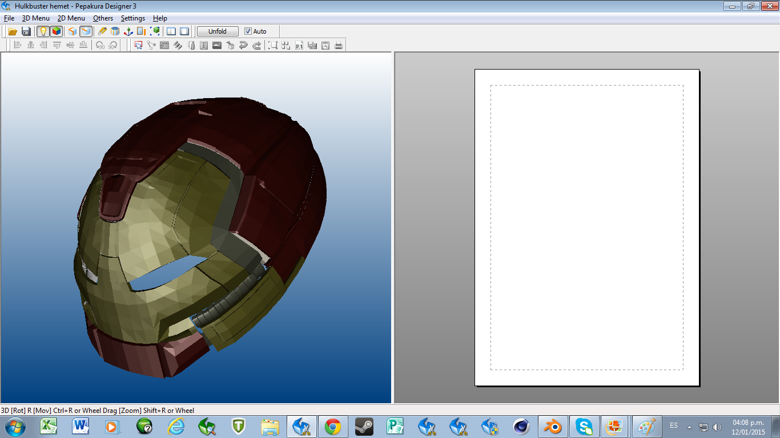The height and width of the screenshot is (438, 780).
Task: Switch to the split two-pane window layout
Action: [x=171, y=31]
